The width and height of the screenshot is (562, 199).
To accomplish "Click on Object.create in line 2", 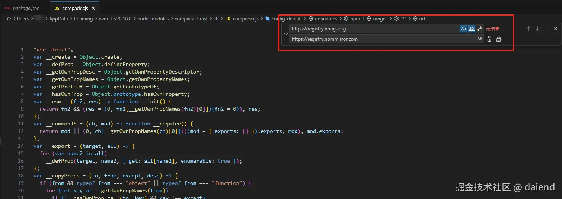I will [x=99, y=57].
